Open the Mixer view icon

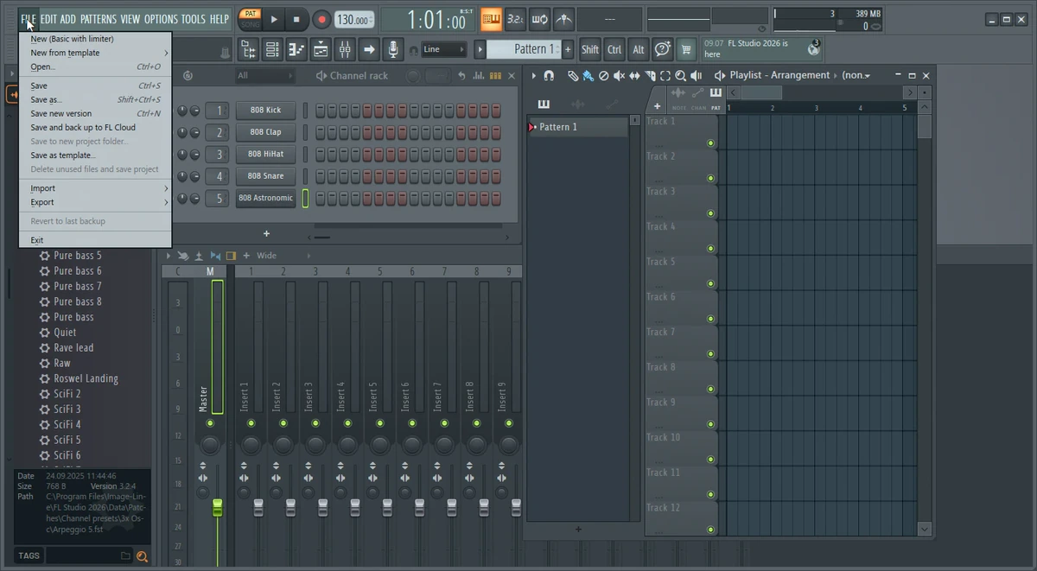[345, 50]
